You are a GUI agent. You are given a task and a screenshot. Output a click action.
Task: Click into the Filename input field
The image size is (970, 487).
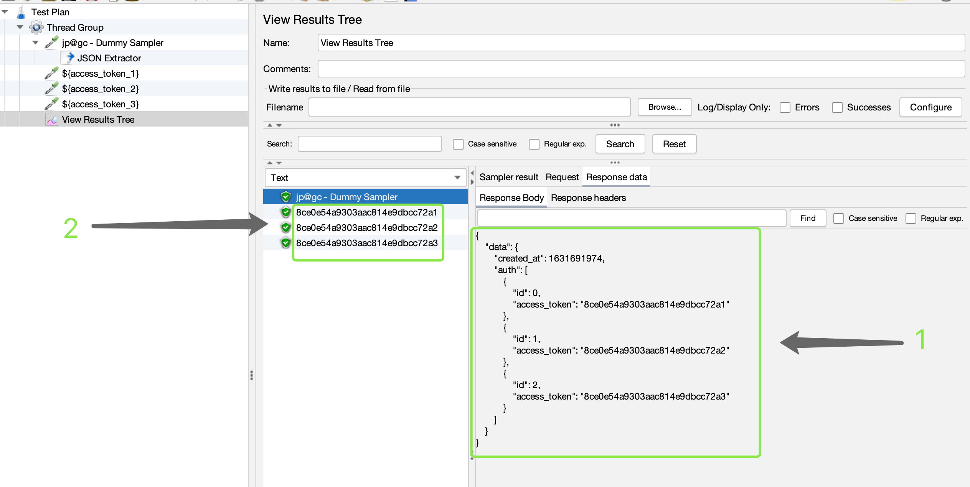click(x=469, y=107)
